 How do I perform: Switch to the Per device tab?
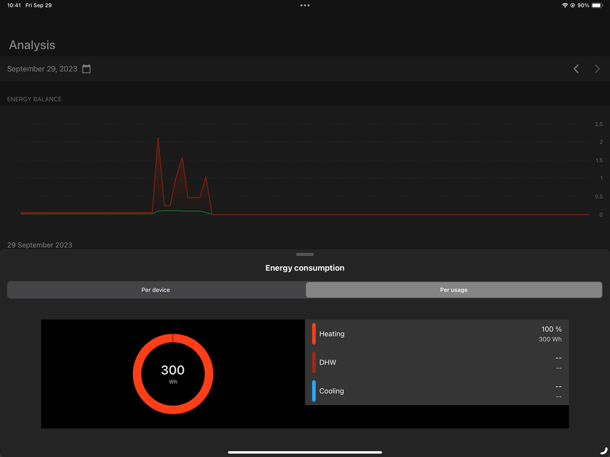156,290
